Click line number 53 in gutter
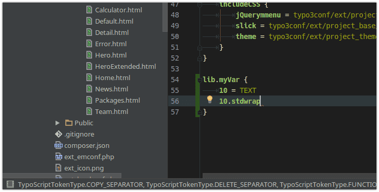The height and width of the screenshot is (192, 379). point(175,69)
